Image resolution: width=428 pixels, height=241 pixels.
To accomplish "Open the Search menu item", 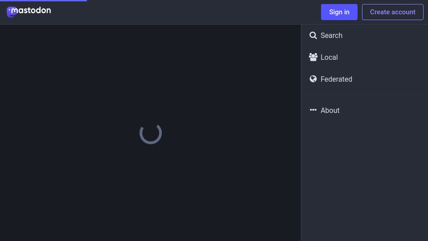I will (x=365, y=36).
